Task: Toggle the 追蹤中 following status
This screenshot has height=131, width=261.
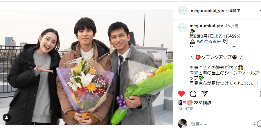Action: [x=234, y=11]
